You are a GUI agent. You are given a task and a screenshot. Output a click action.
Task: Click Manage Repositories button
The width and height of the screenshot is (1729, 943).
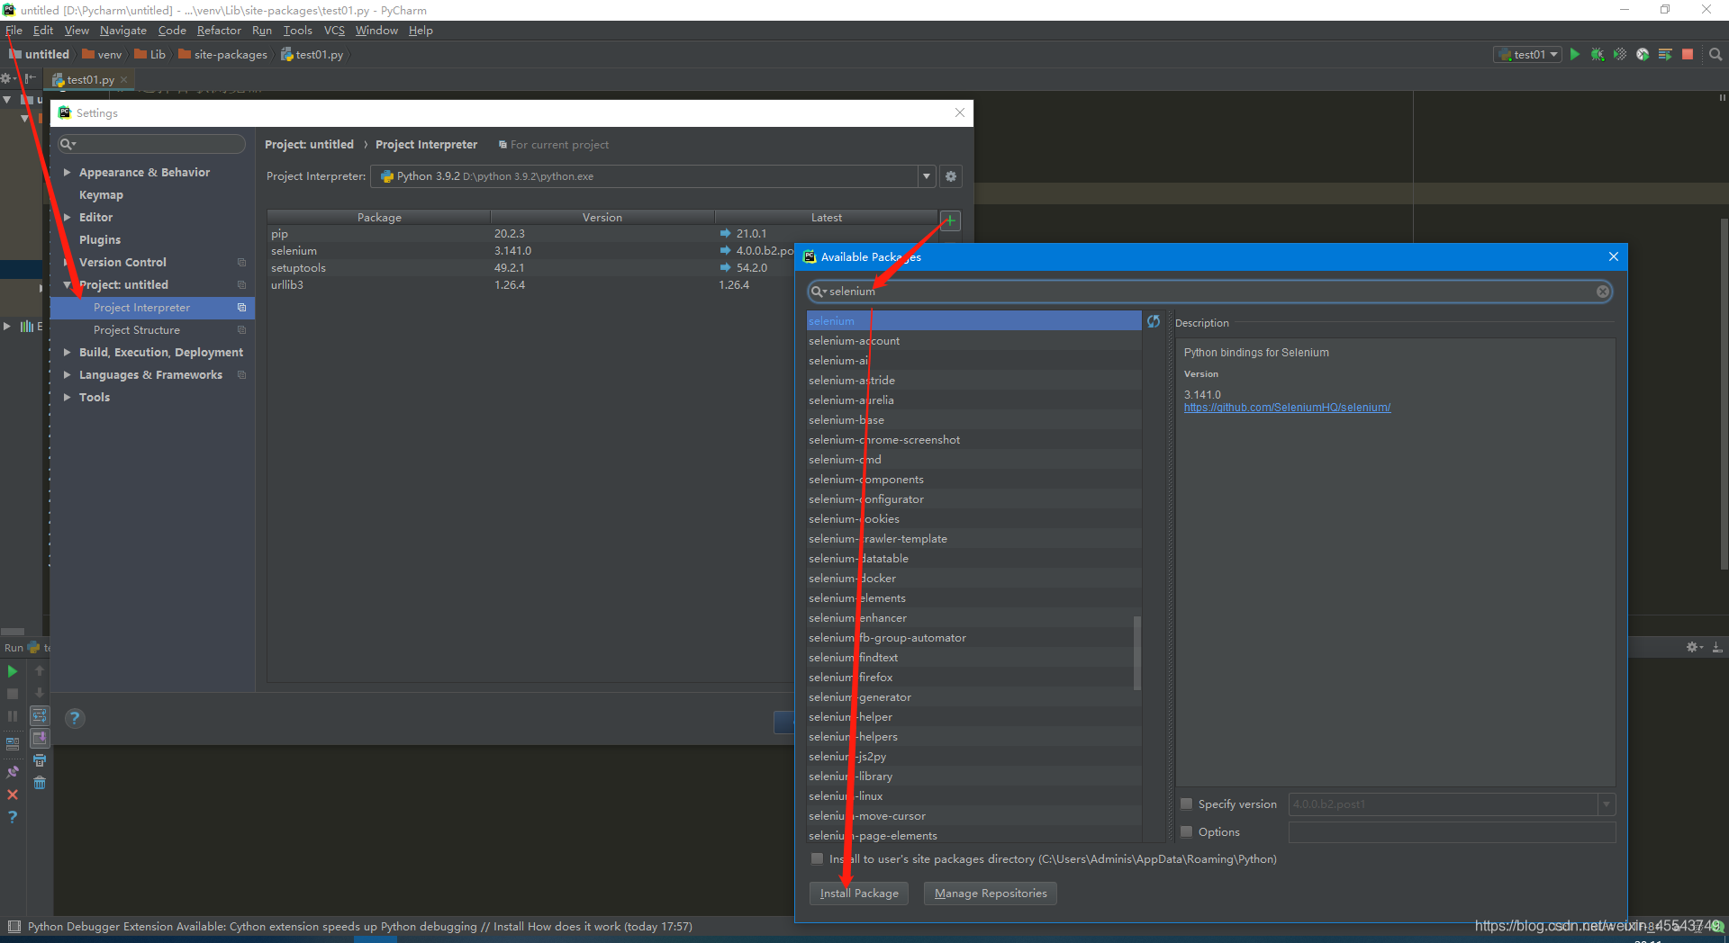tap(991, 894)
